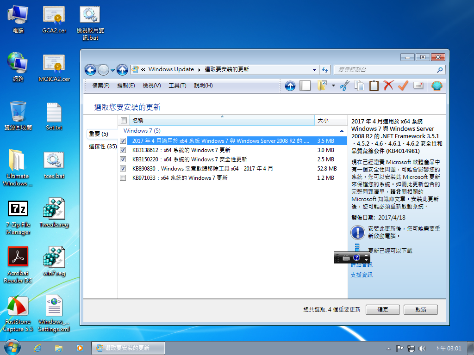
Task: Select the FastStone Capture desktop icon
Action: [18, 314]
